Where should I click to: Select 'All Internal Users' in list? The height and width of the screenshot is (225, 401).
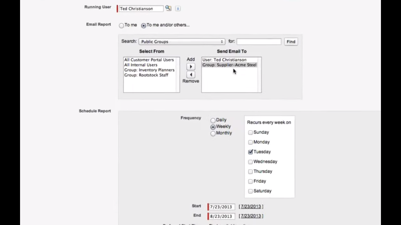tap(141, 65)
